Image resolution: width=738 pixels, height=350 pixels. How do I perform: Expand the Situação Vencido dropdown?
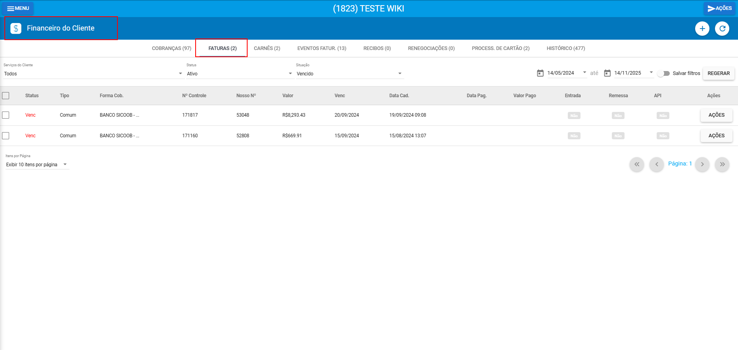350,74
